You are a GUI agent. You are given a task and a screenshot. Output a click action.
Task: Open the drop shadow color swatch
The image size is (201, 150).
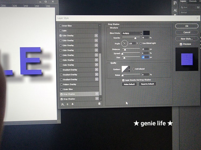coord(146,33)
